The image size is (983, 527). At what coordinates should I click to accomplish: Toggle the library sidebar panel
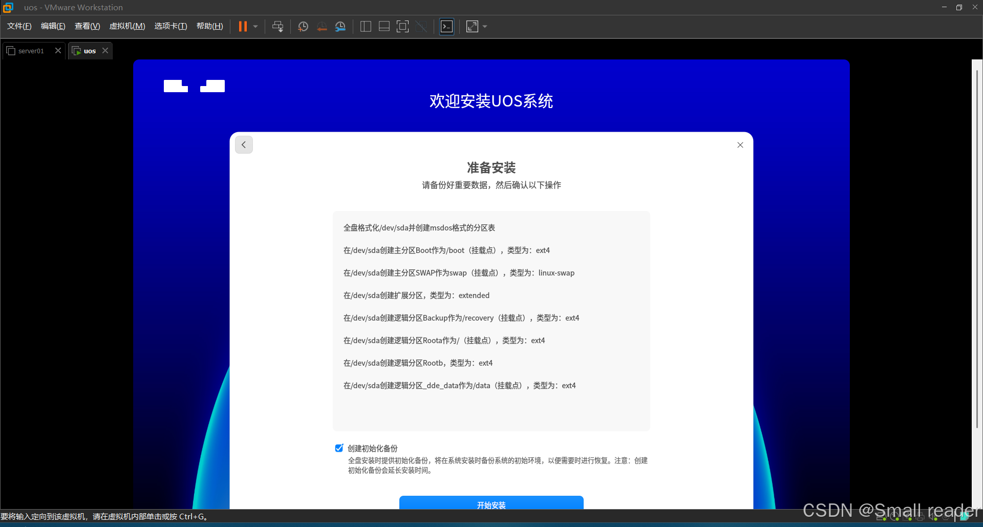coord(366,27)
